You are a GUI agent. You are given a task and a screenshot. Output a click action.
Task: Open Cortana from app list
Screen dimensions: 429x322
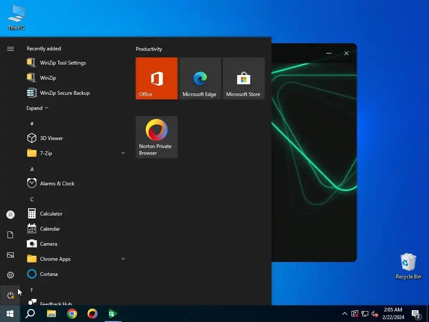pyautogui.click(x=77, y=274)
